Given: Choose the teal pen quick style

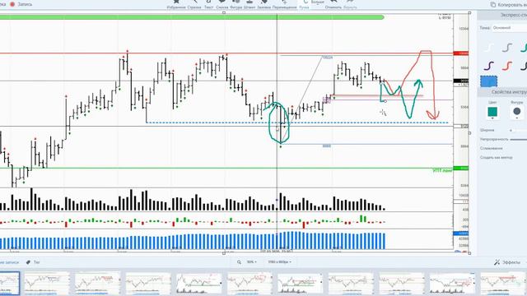Looking at the screenshot, I should click(x=524, y=48).
